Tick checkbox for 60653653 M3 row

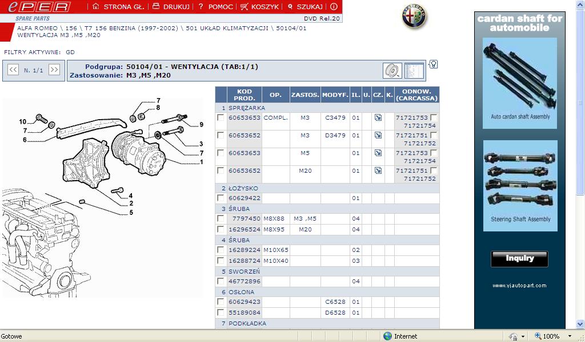pos(221,117)
